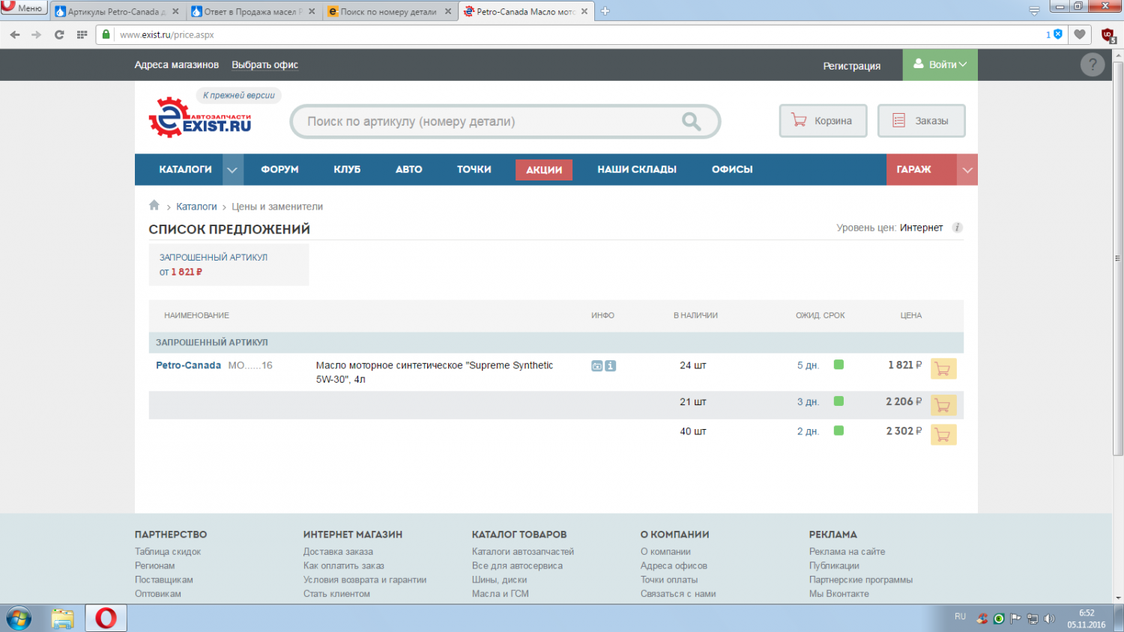Click the Адреса офисов footer link

pos(674,566)
